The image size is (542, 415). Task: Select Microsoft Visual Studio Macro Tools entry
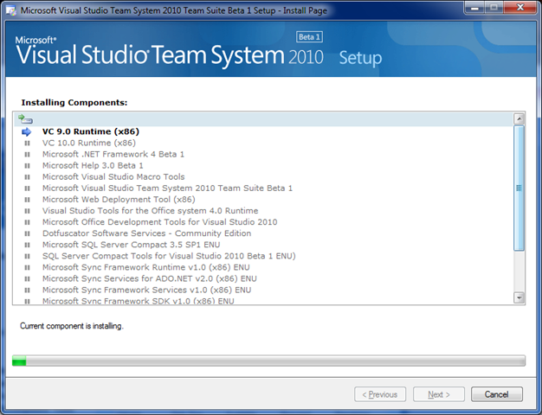coord(113,176)
